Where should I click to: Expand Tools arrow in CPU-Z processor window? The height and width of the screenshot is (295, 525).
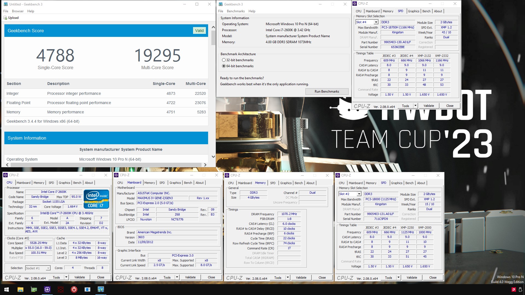[x=66, y=277]
